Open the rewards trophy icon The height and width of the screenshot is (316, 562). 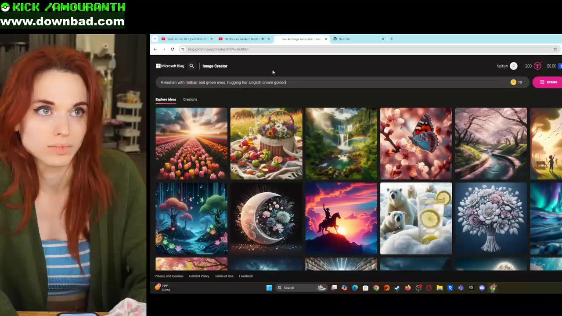point(537,66)
